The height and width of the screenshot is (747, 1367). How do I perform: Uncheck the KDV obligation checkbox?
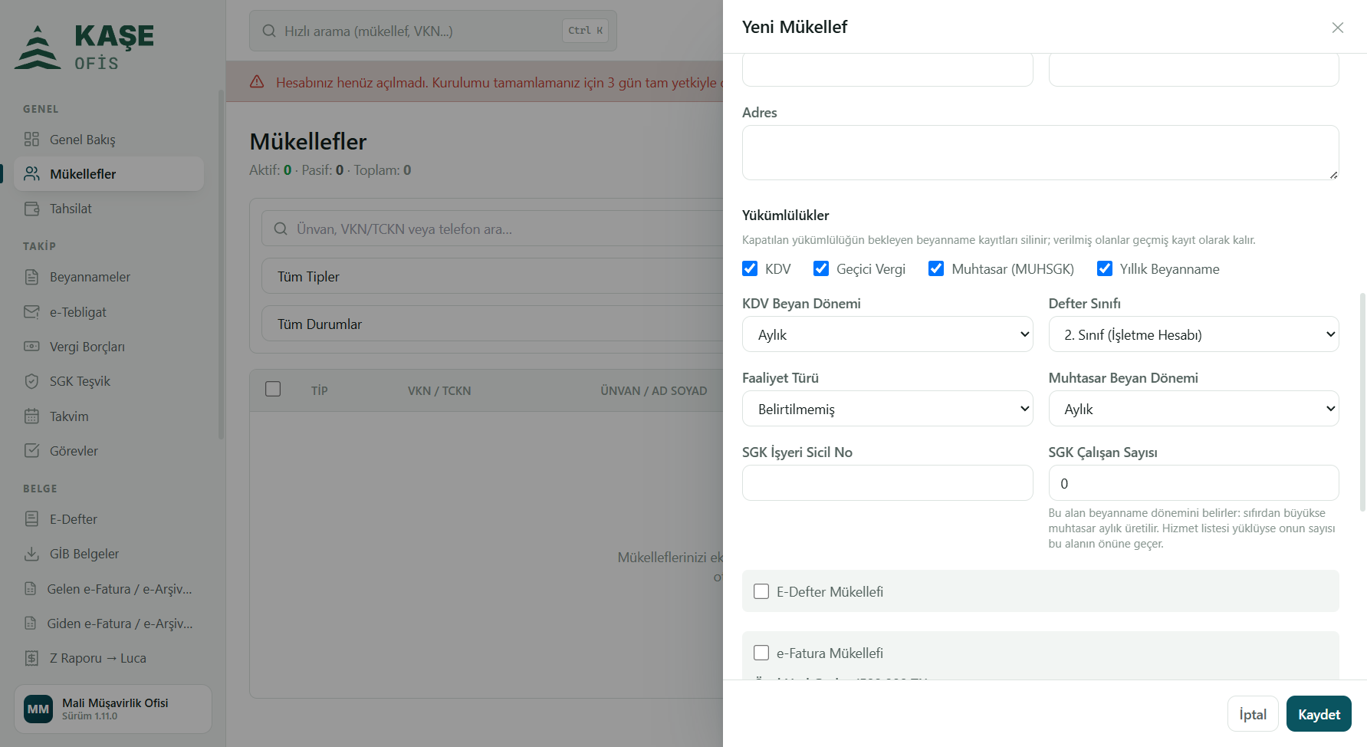click(x=750, y=268)
